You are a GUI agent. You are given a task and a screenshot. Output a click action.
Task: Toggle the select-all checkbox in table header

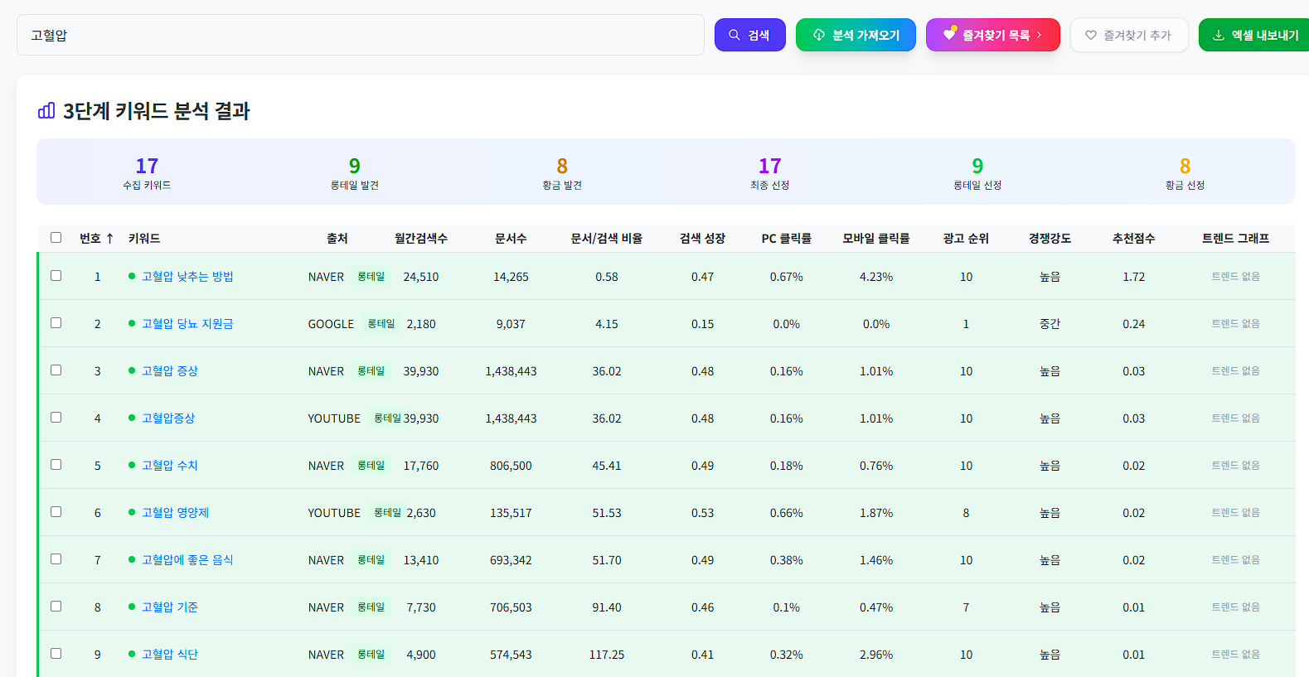[x=56, y=238]
